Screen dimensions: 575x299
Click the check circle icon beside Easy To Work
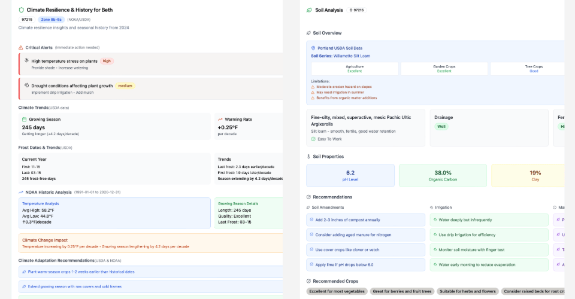[x=313, y=139]
